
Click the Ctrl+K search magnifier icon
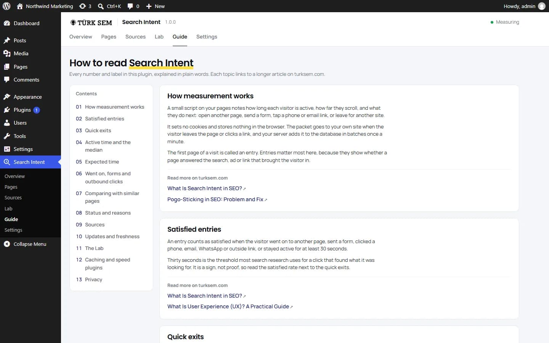101,6
